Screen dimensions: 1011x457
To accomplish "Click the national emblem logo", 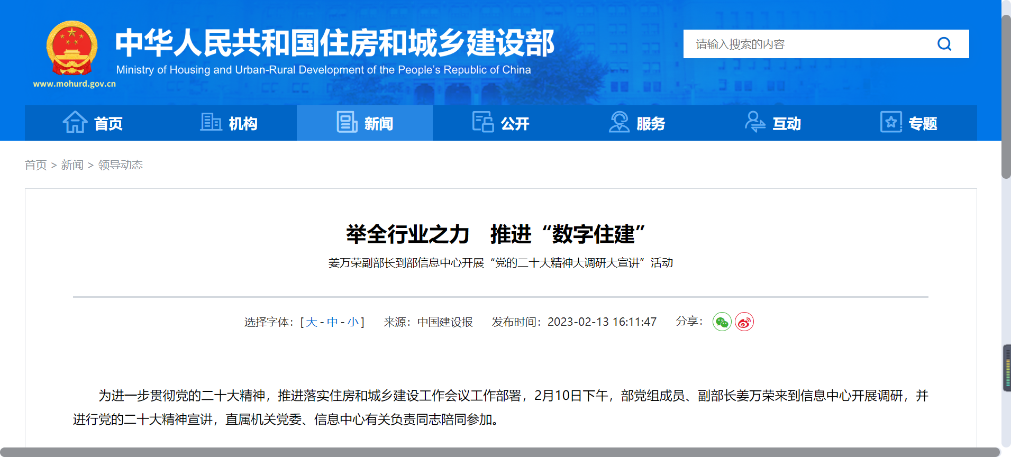I will [72, 48].
